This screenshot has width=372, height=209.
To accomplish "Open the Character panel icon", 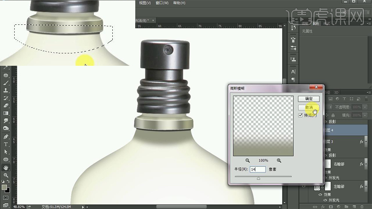I will (x=293, y=72).
